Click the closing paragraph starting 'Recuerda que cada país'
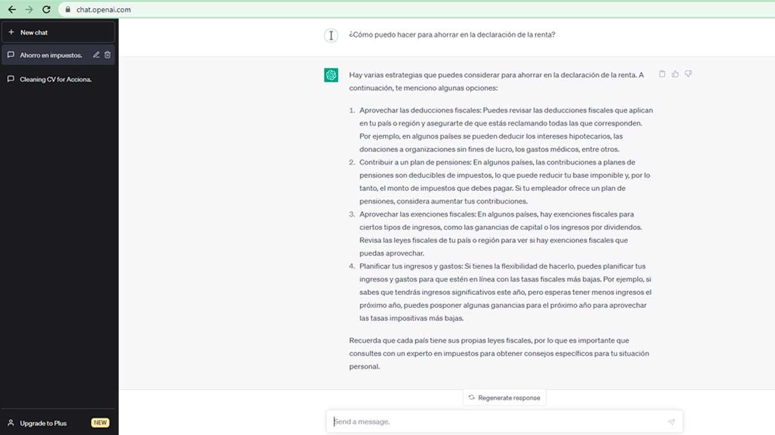Screen dimensions: 775x435 click(x=499, y=353)
